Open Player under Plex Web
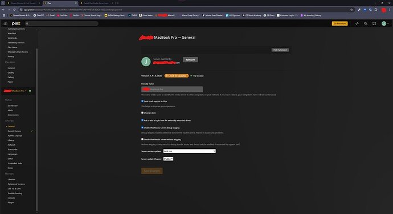The image size is (393, 214). click(10, 82)
